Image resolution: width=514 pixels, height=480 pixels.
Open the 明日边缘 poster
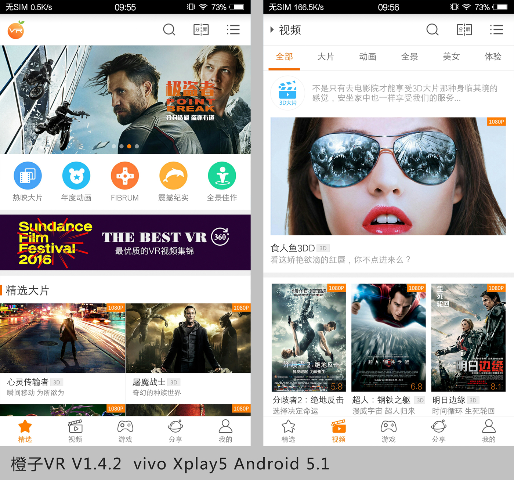point(468,338)
